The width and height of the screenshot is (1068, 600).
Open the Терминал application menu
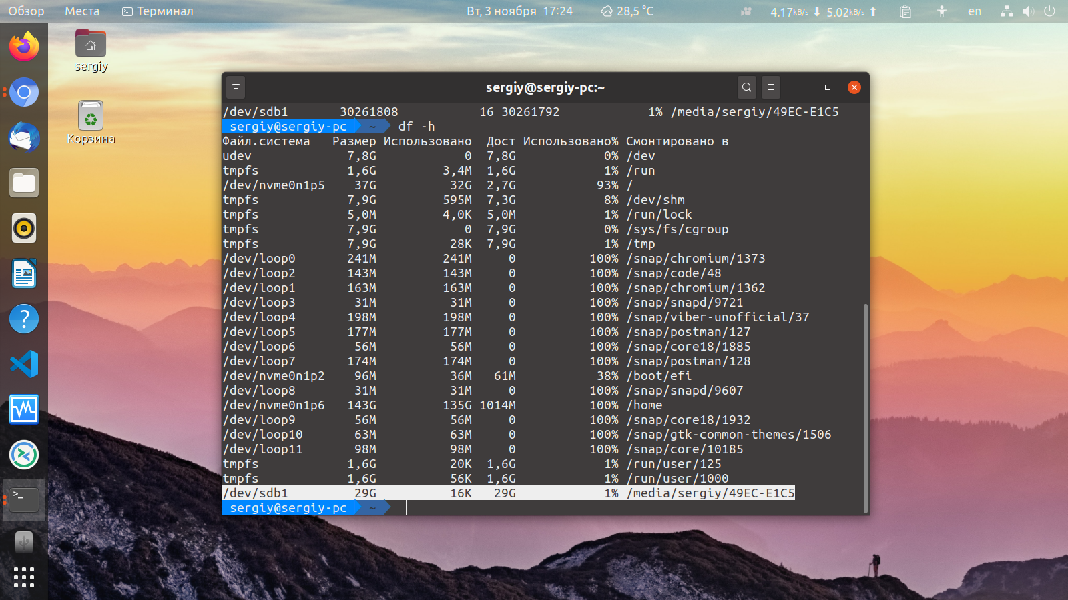point(158,11)
